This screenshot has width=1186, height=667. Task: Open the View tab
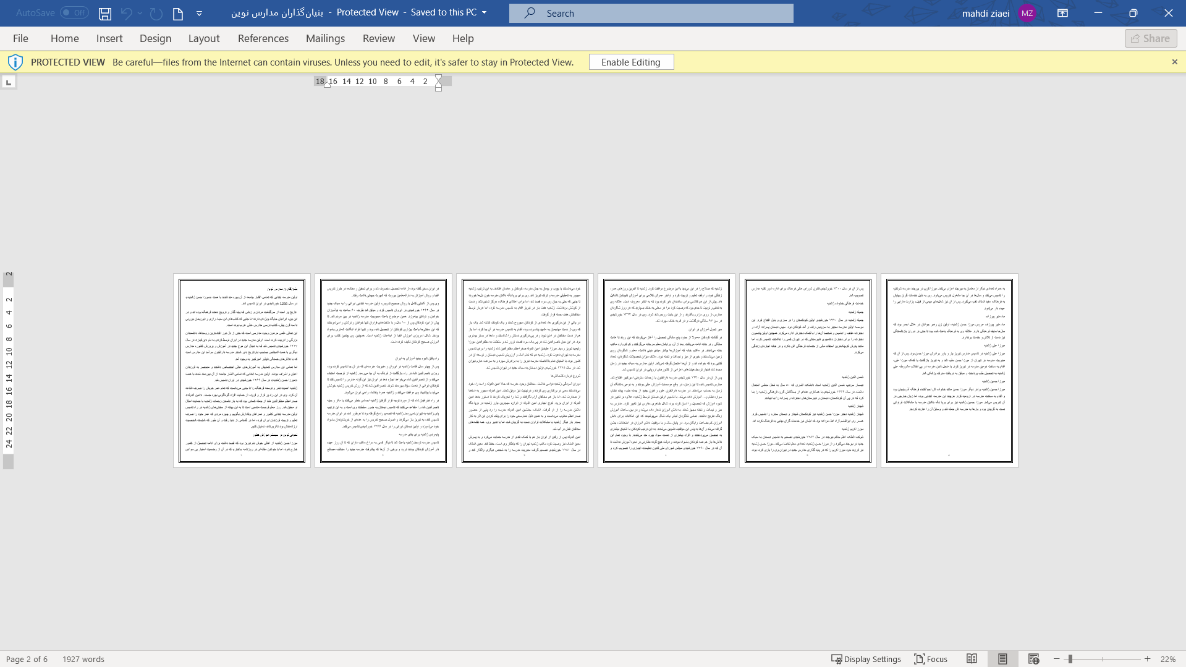pyautogui.click(x=424, y=38)
